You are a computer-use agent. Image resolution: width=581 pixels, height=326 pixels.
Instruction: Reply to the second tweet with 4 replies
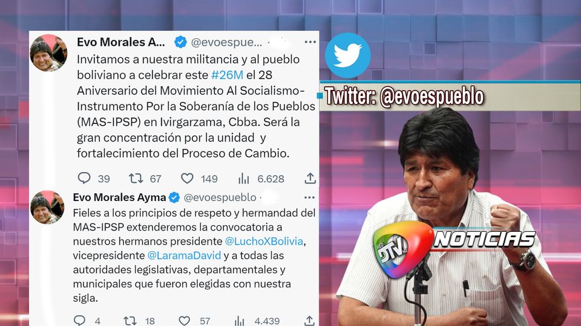point(79,320)
